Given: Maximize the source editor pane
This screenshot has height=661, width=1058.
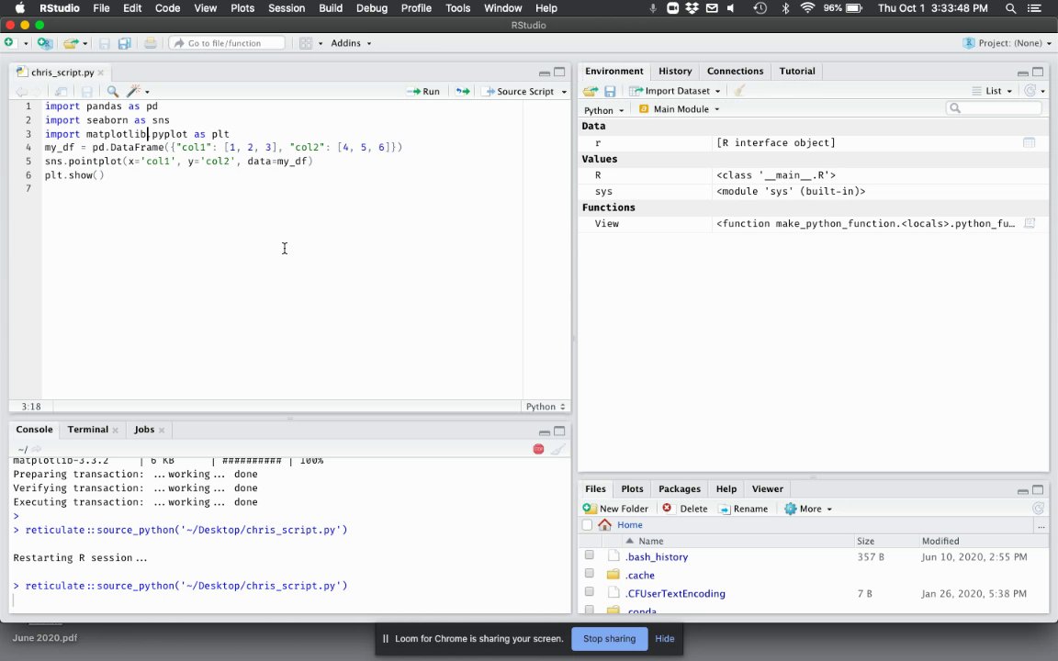Looking at the screenshot, I should click(559, 73).
